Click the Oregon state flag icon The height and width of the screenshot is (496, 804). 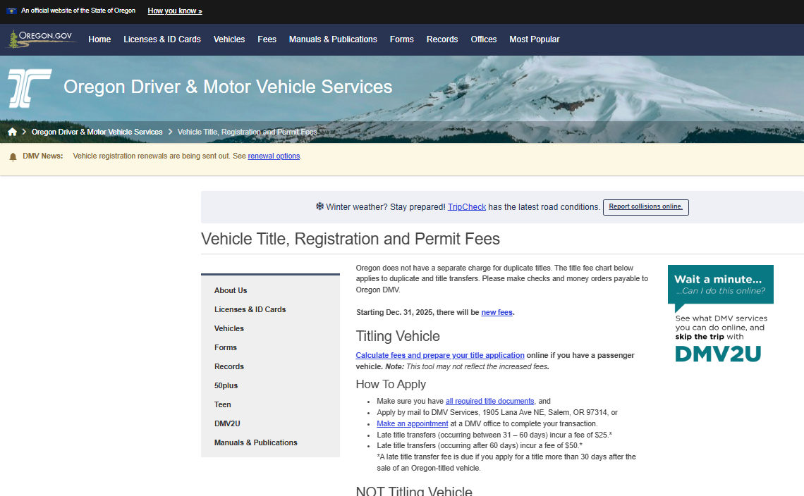pos(12,11)
